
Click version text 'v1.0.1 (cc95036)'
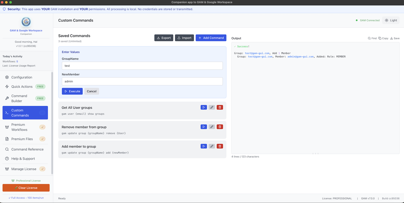[x=26, y=46]
